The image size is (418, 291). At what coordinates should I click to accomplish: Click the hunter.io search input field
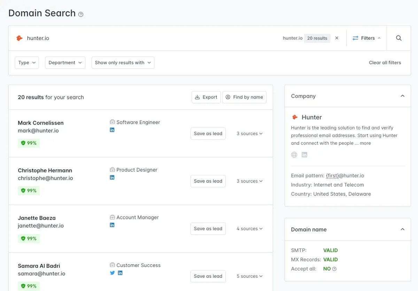(150, 38)
